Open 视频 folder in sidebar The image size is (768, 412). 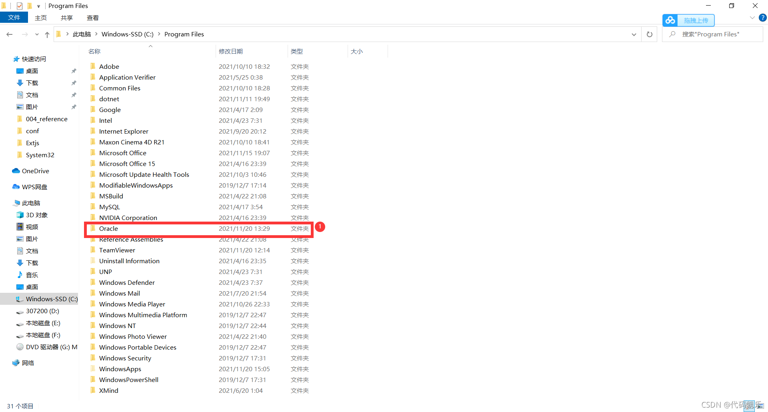[27, 227]
